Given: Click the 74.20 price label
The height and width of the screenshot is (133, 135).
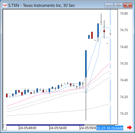Looking at the screenshot, I should click(124, 114).
